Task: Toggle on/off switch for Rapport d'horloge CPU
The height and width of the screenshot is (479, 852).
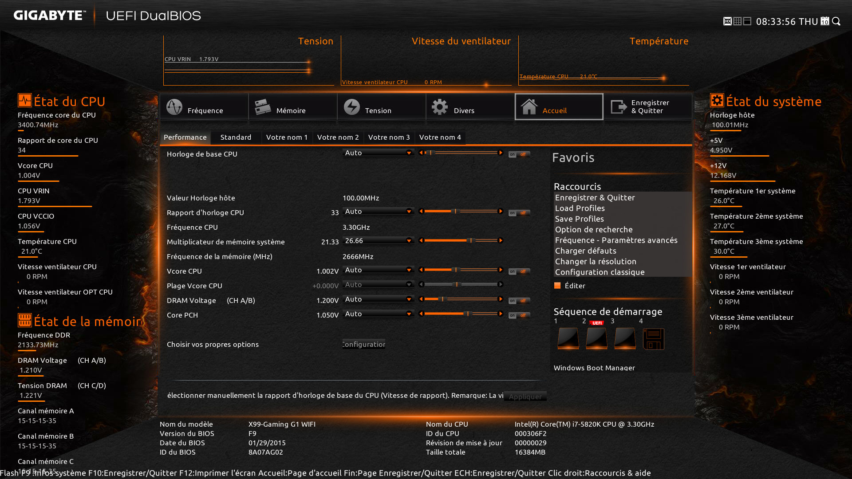Action: coord(519,213)
